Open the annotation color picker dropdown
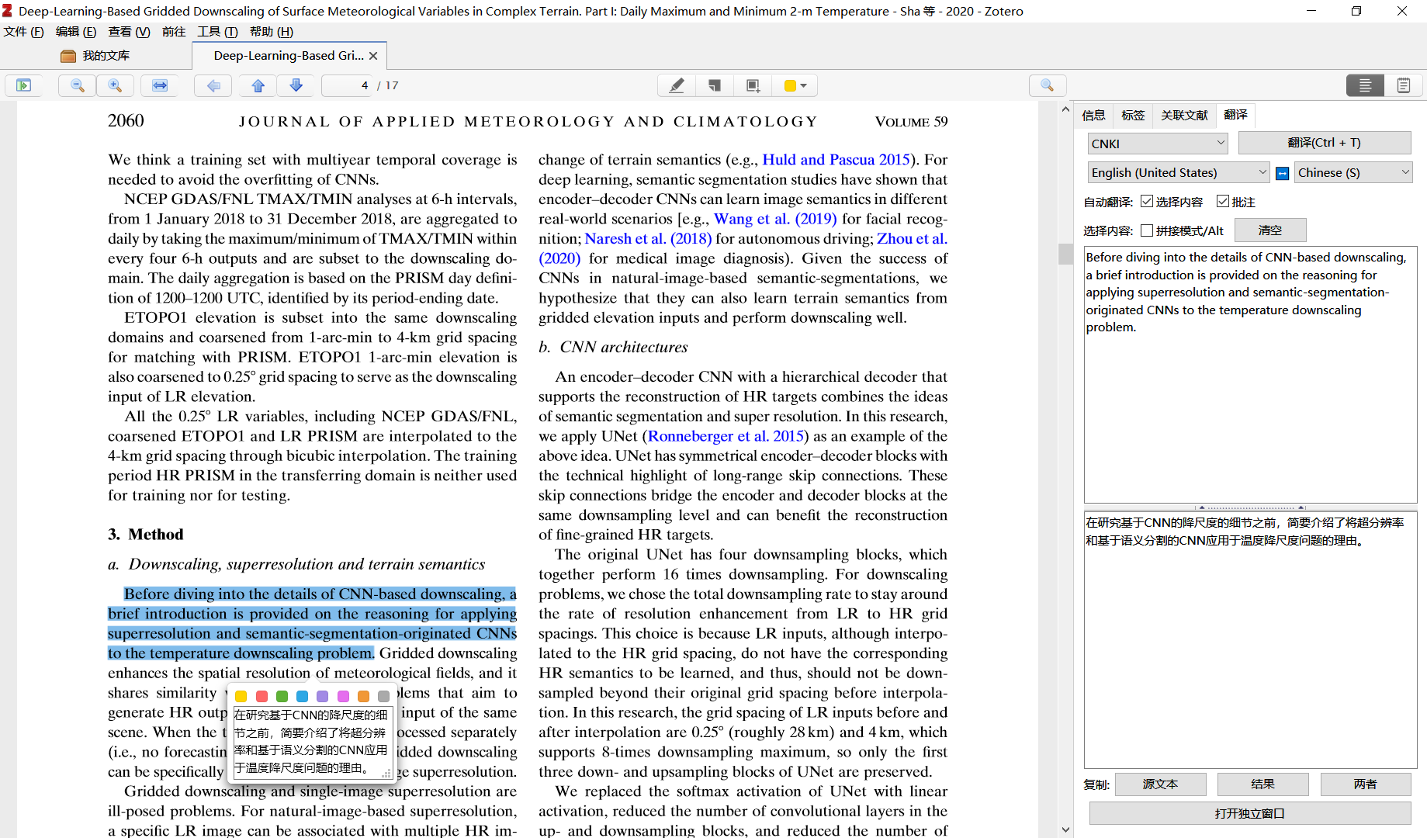Viewport: 1427px width, 838px height. (795, 85)
